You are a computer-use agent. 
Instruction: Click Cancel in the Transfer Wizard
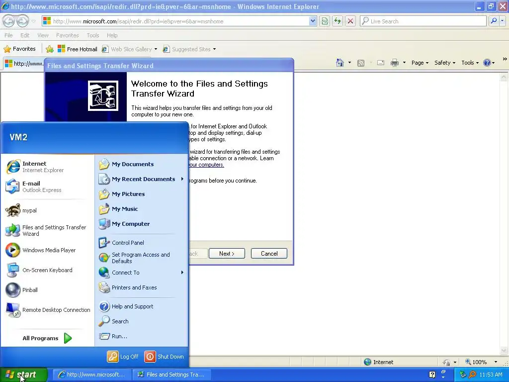coord(269,253)
